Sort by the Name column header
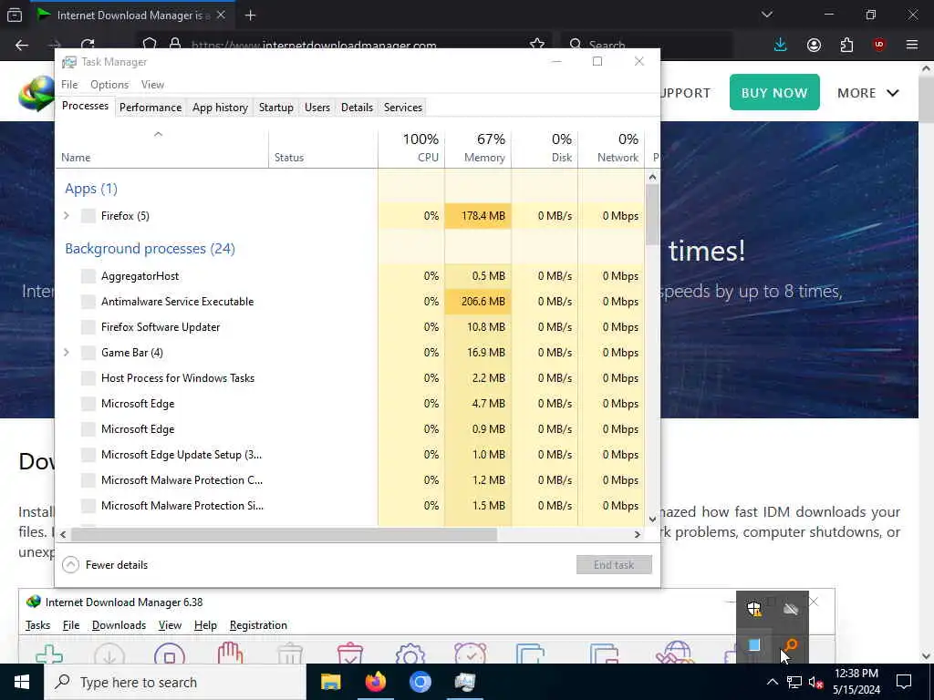The image size is (934, 700). coord(162,149)
